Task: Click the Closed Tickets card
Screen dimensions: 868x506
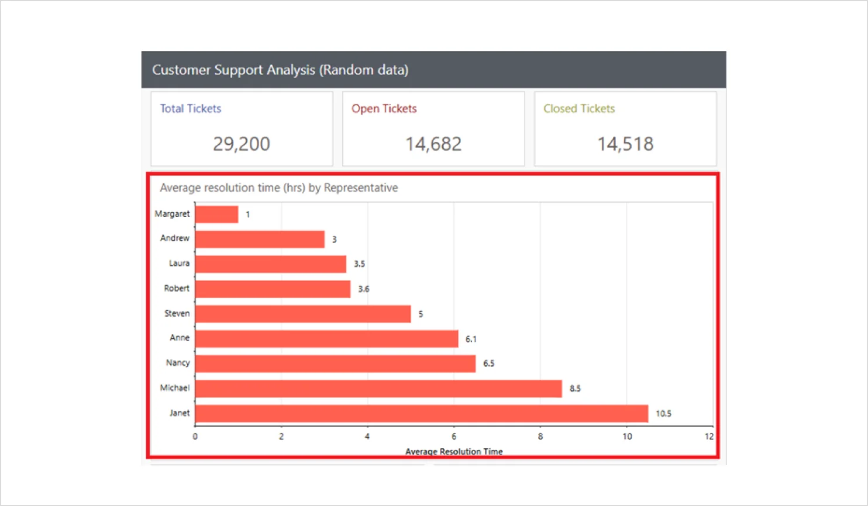Action: point(625,129)
